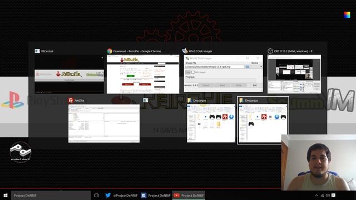Open Task View from the taskbar
The image size is (356, 200).
[96, 195]
